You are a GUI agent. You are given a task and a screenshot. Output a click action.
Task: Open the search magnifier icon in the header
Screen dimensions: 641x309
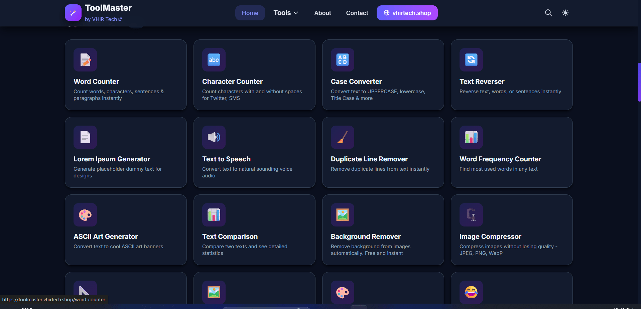(x=548, y=13)
